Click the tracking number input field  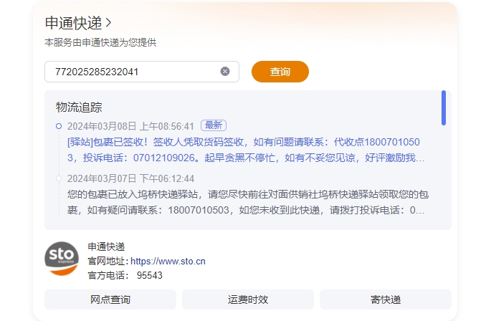pos(141,72)
